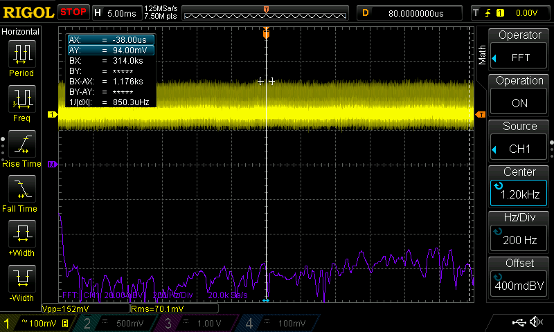Click the waveform memory position bar

tap(265, 13)
